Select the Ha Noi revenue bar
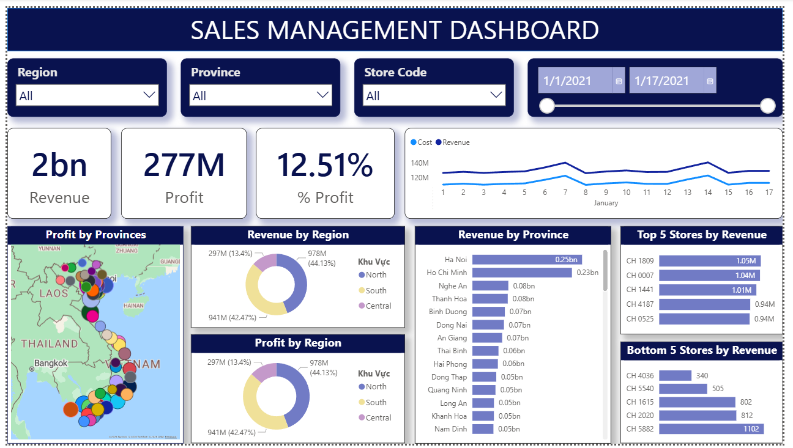Viewport: 793px width, 448px height. click(x=526, y=260)
